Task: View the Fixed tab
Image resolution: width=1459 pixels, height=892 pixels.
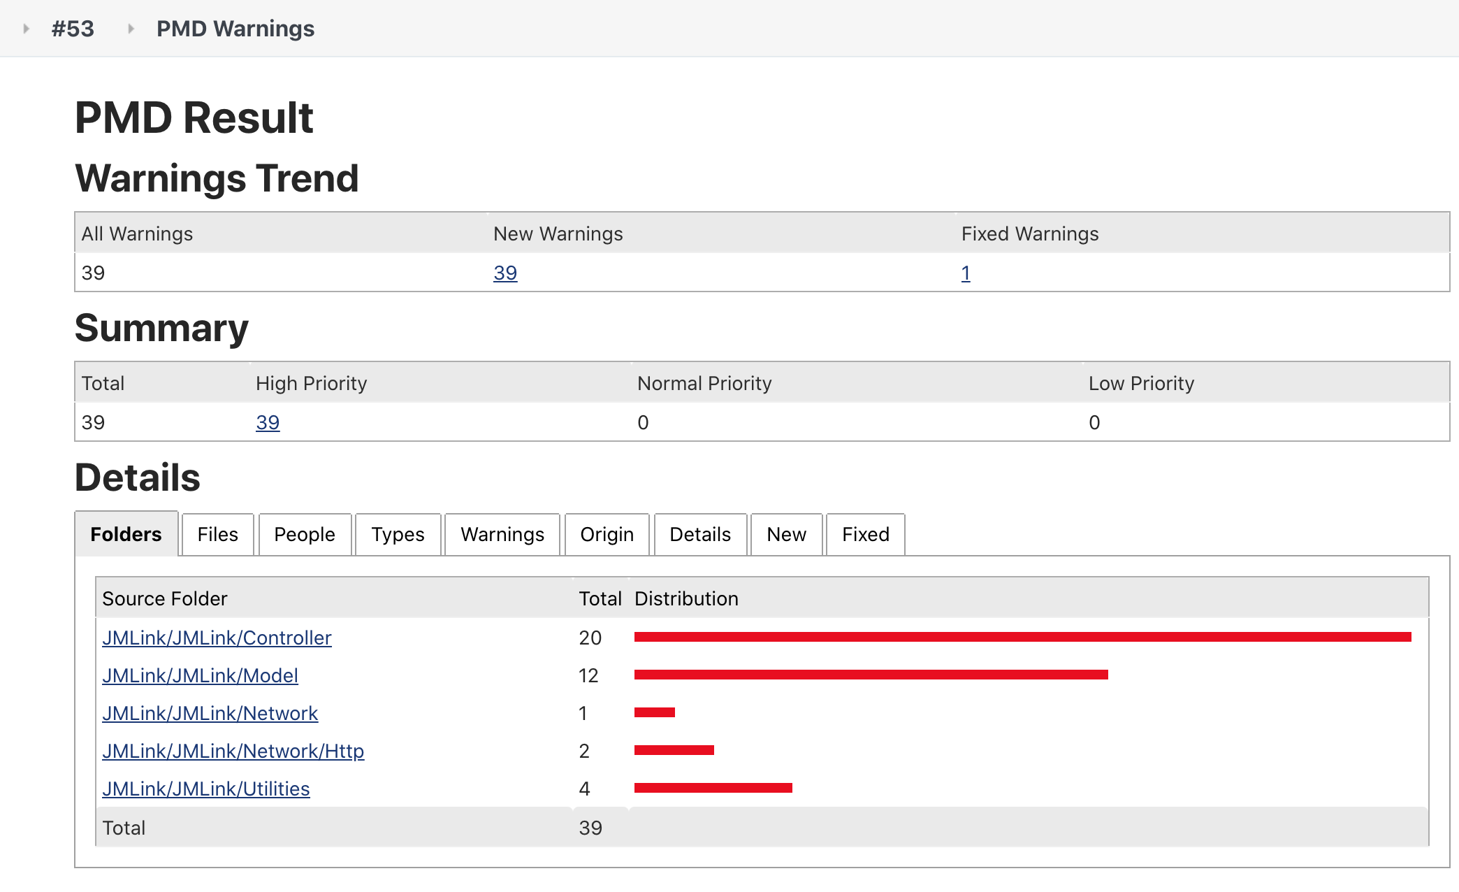Action: pyautogui.click(x=865, y=535)
